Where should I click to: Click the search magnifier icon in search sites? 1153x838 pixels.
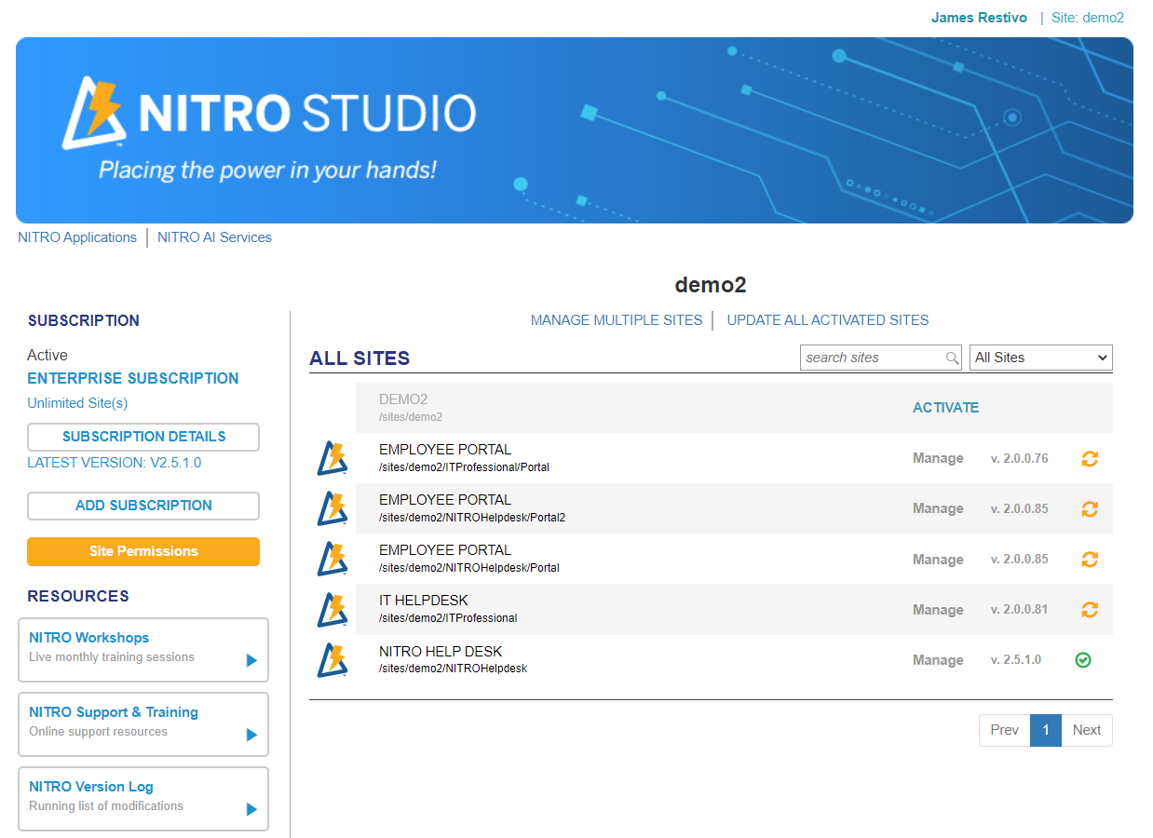pyautogui.click(x=951, y=358)
